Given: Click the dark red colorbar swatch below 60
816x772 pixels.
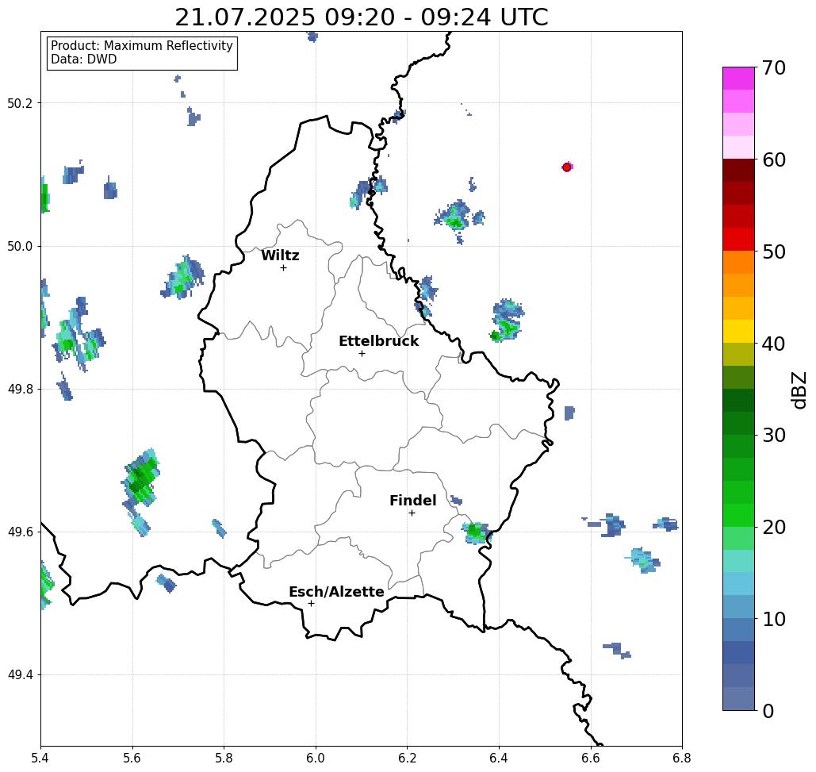Looking at the screenshot, I should (738, 171).
